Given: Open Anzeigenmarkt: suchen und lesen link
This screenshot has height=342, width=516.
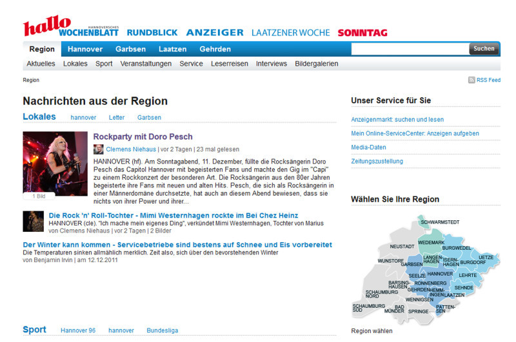Looking at the screenshot, I should coord(397,119).
